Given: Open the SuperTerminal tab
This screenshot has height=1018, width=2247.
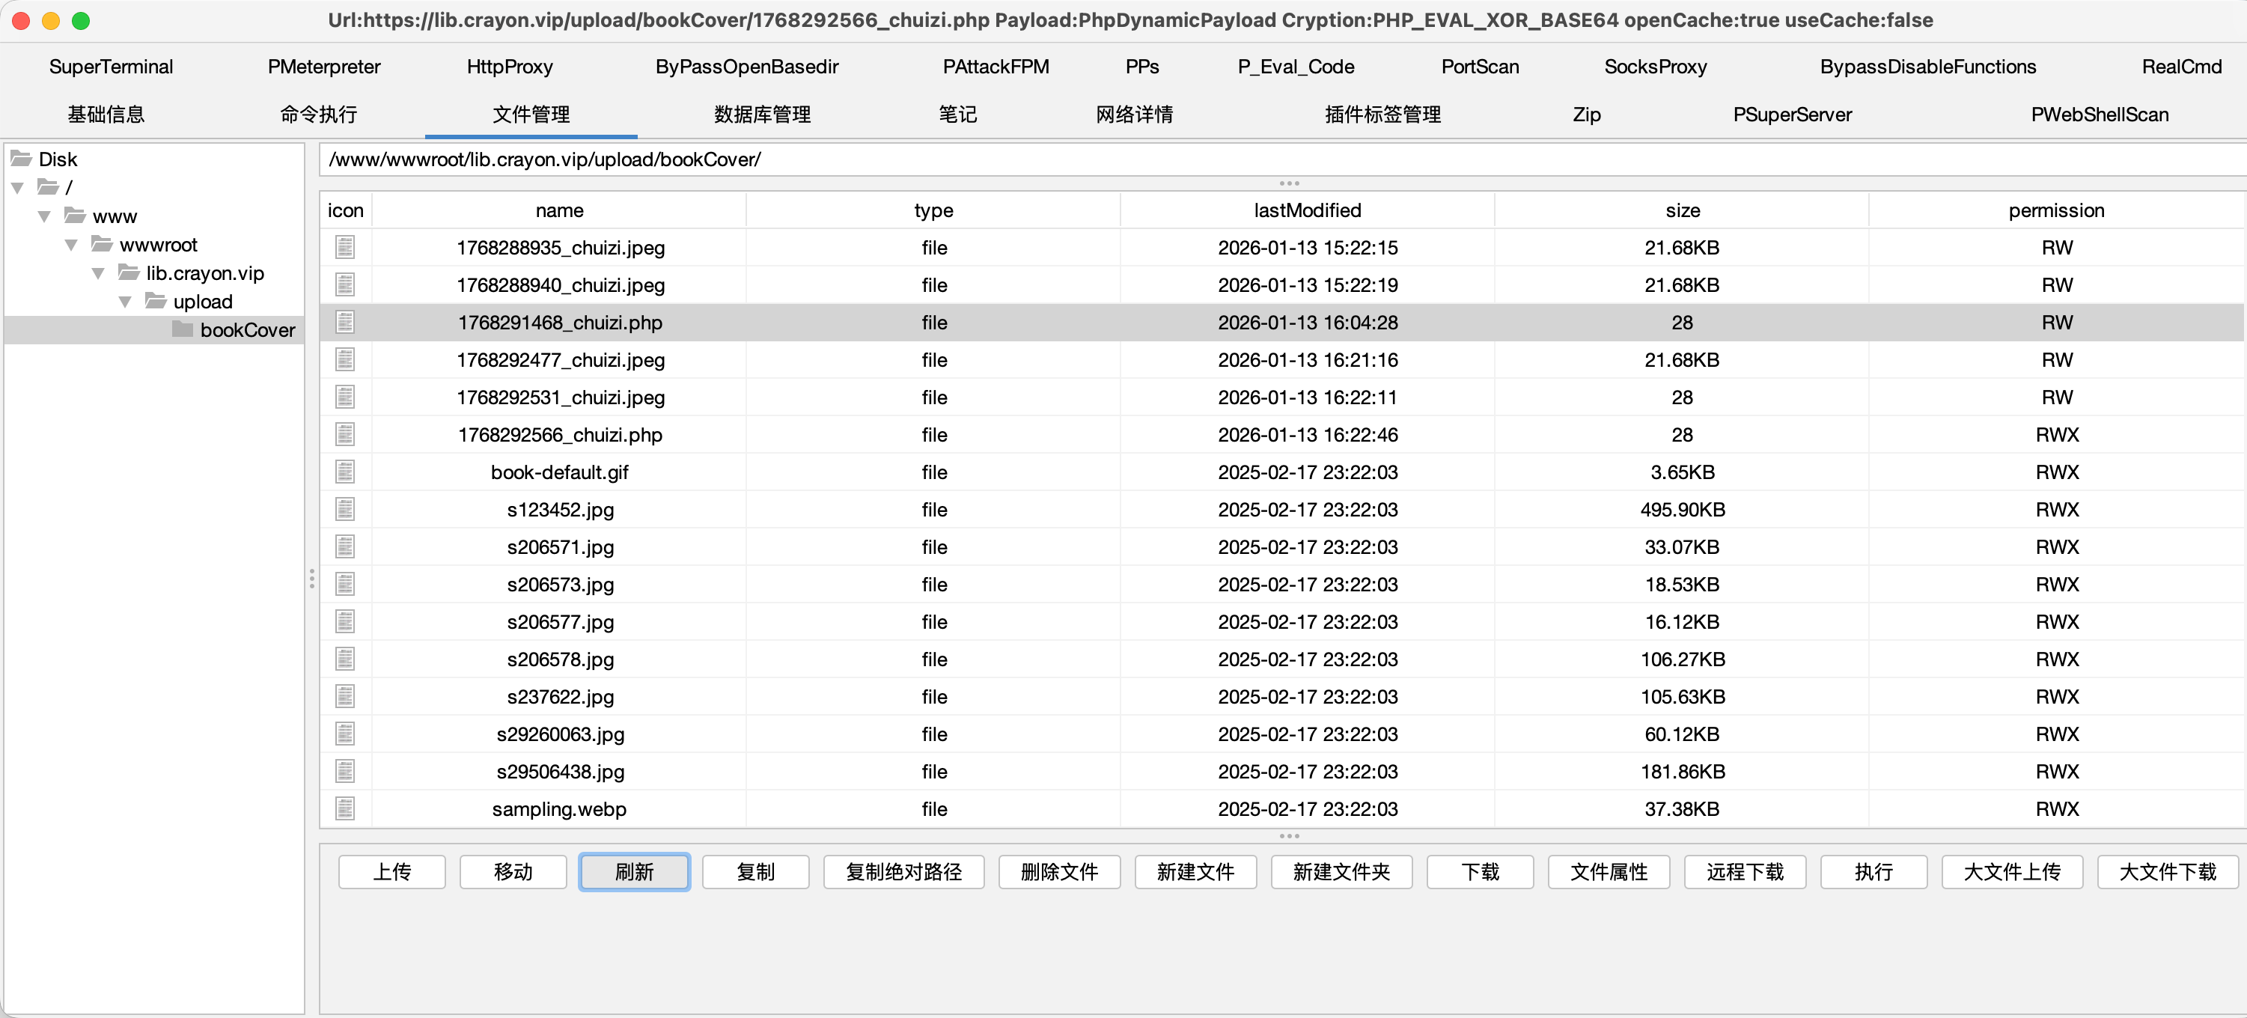Looking at the screenshot, I should click(111, 67).
